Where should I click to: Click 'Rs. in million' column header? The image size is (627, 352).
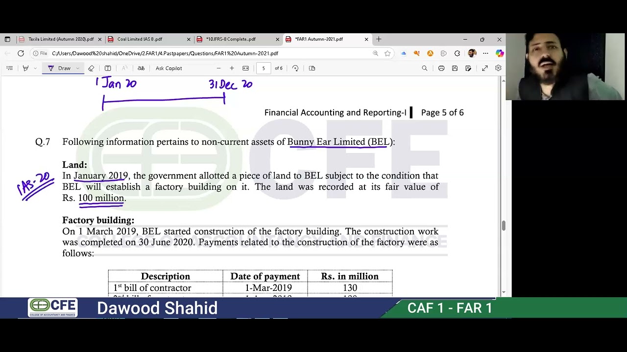(x=350, y=276)
